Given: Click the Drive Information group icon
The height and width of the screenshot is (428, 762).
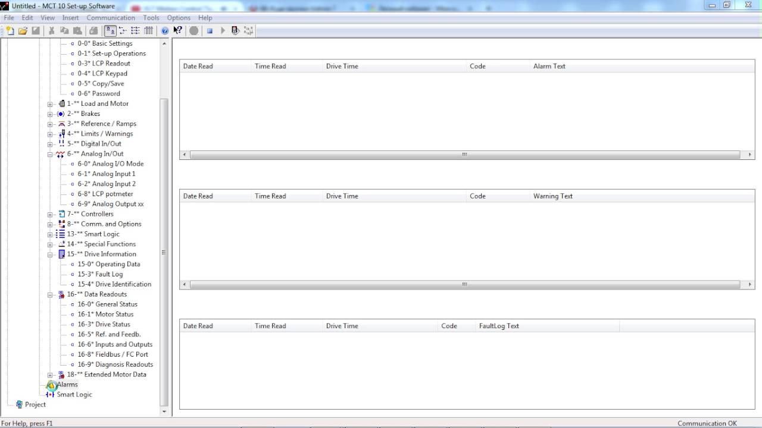Looking at the screenshot, I should click(x=61, y=254).
